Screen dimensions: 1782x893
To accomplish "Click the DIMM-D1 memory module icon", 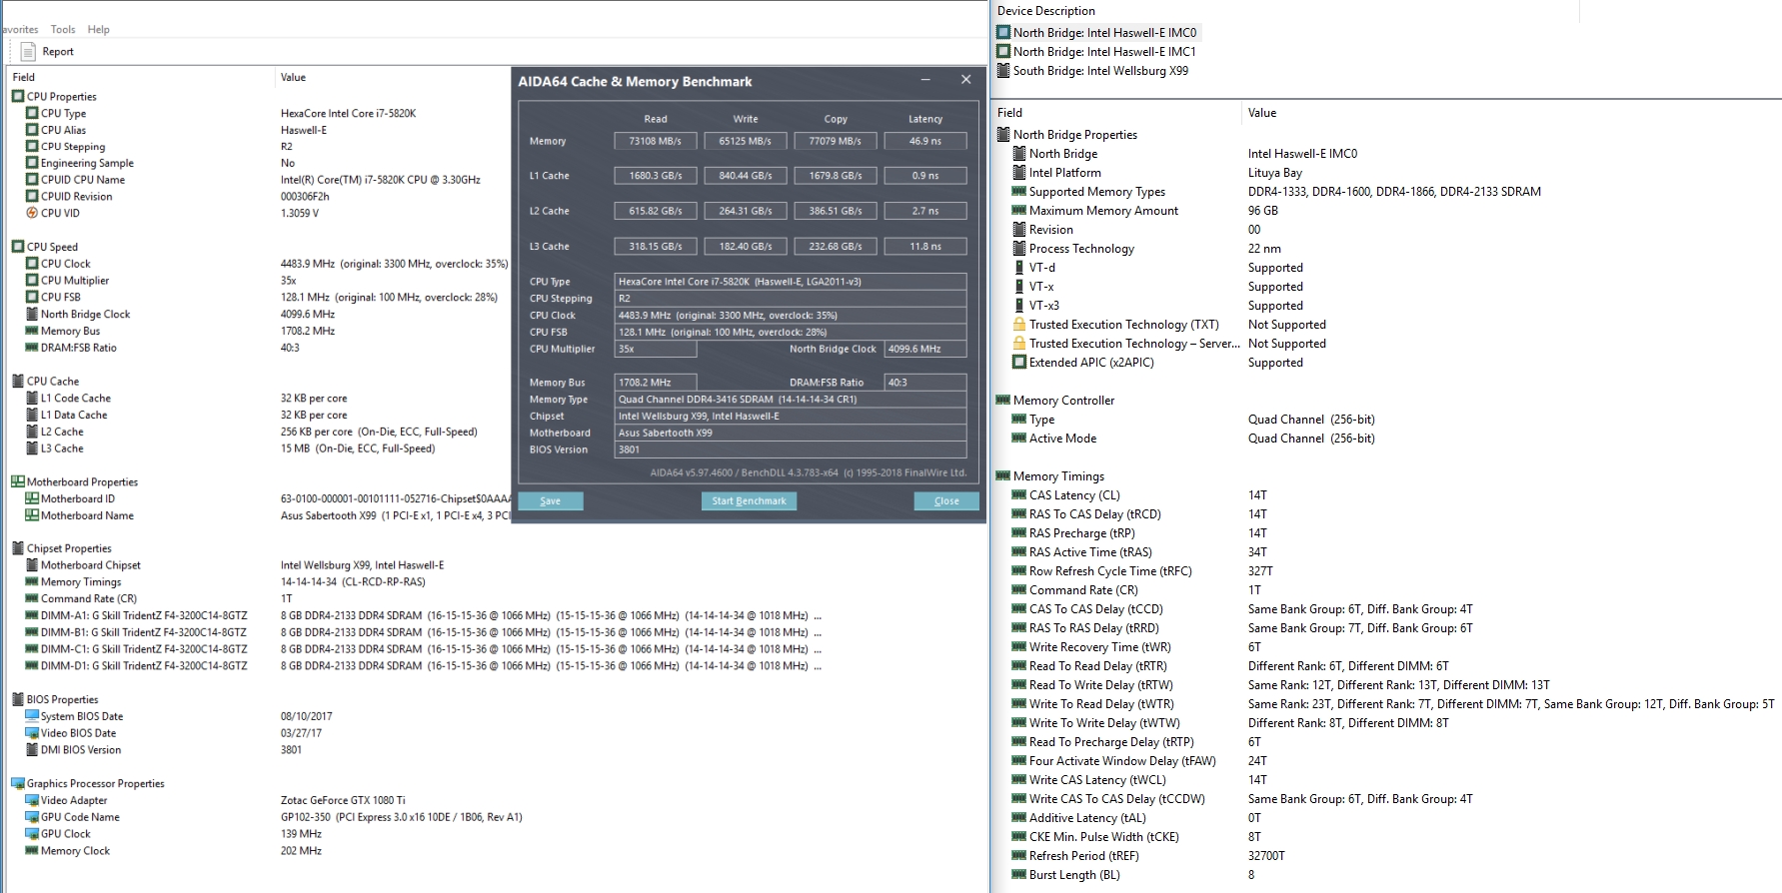I will [x=32, y=665].
